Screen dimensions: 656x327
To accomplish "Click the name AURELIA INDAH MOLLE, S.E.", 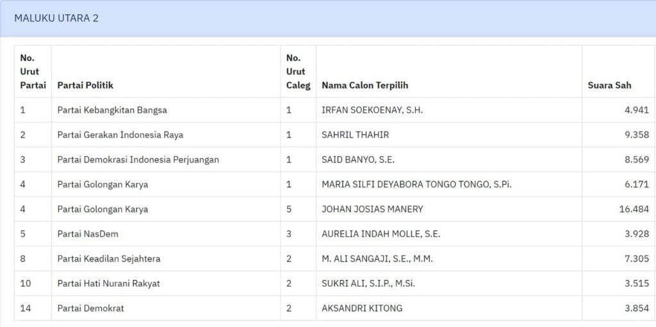I will tap(381, 234).
